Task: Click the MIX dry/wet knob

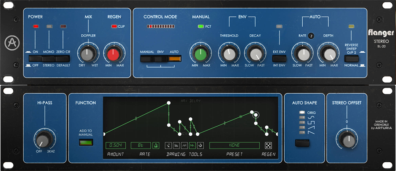Action: pos(88,54)
